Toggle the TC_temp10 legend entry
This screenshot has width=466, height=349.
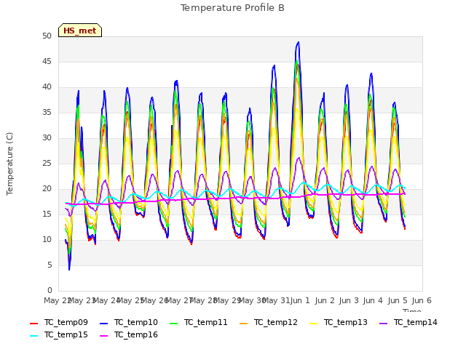coord(129,323)
